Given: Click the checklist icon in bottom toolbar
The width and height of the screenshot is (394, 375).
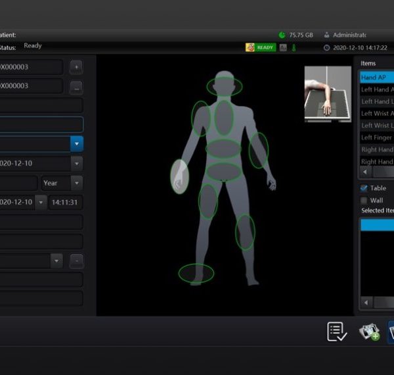Looking at the screenshot, I should [x=337, y=332].
